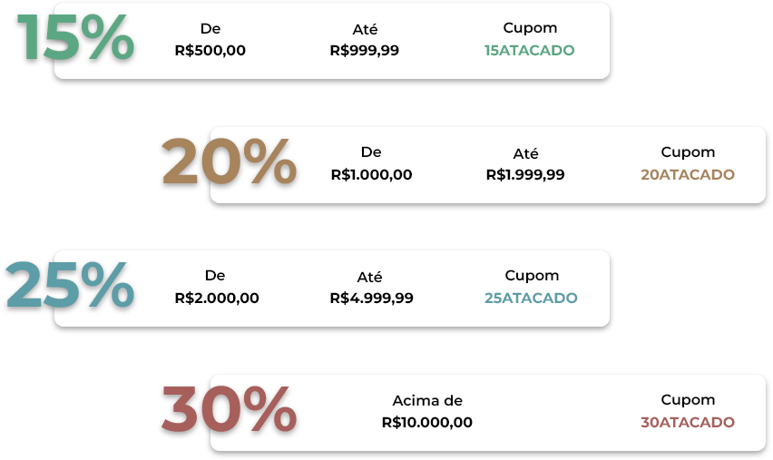This screenshot has height=460, width=773.
Task: Click the teal 25% discount label
Action: tap(70, 285)
